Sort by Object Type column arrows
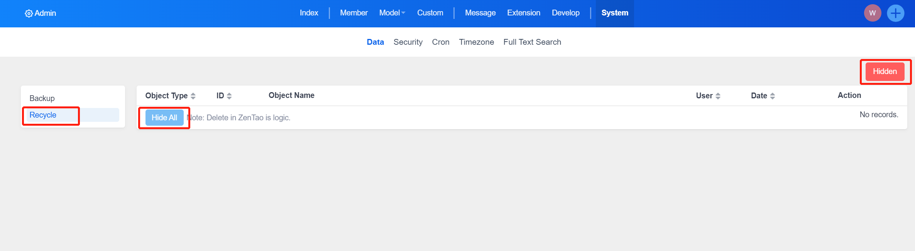 (x=193, y=96)
